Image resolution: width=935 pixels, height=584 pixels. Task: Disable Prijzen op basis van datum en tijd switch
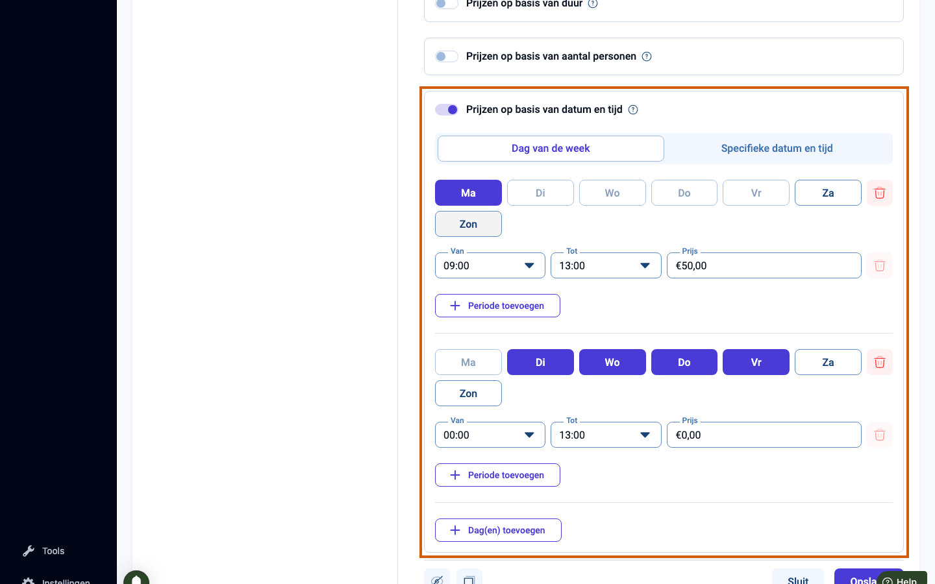click(447, 110)
